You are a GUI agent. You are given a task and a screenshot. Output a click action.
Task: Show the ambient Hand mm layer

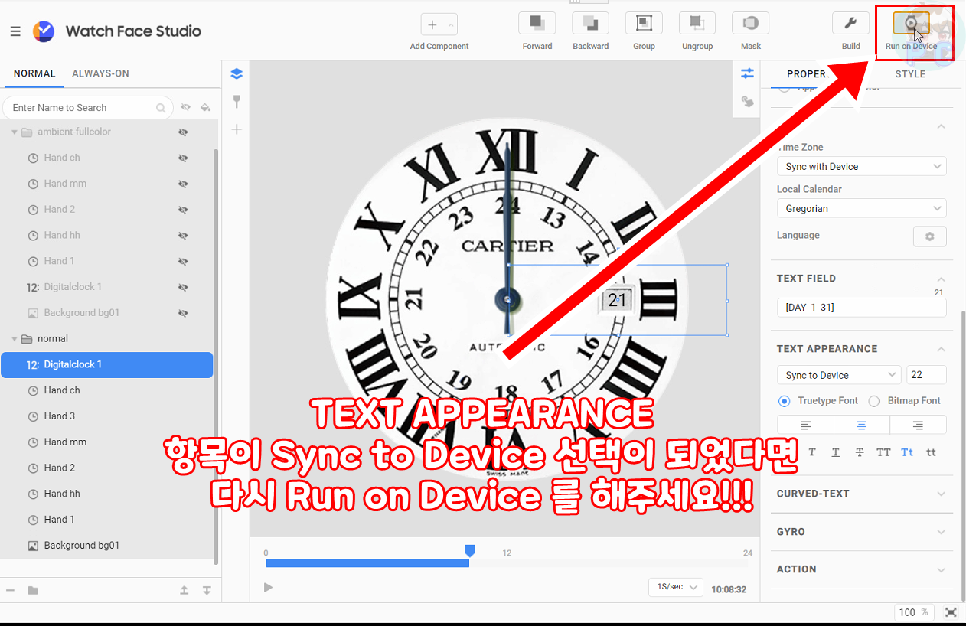[183, 184]
